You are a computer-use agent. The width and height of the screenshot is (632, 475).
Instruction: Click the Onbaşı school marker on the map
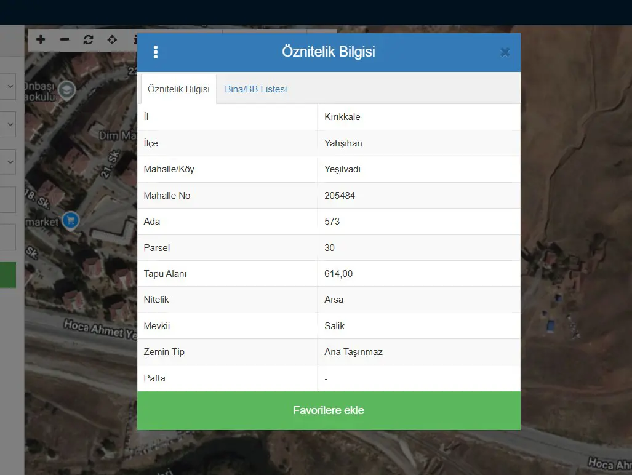67,90
